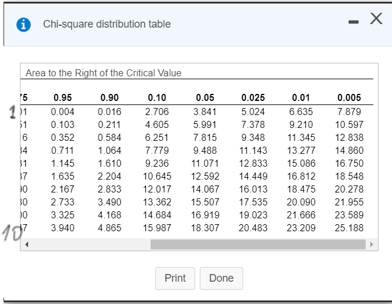Image resolution: width=392 pixels, height=304 pixels.
Task: Select the value 11.345
Action: (x=301, y=137)
